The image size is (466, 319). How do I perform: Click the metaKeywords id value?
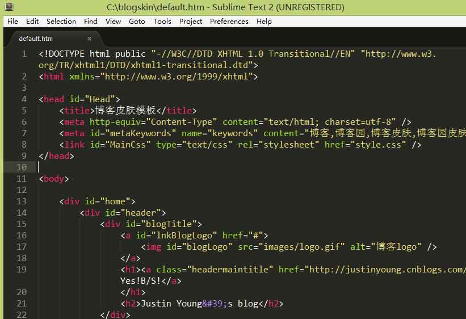point(140,133)
